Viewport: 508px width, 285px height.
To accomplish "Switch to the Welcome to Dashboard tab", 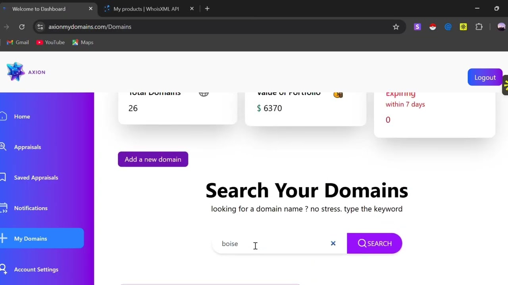I will point(47,9).
